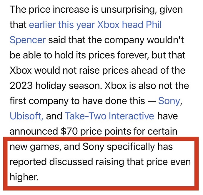Viewport: 203px width, 195px height.
Task: Click the word 'forever' in the paragraph
Action: [x=133, y=55]
